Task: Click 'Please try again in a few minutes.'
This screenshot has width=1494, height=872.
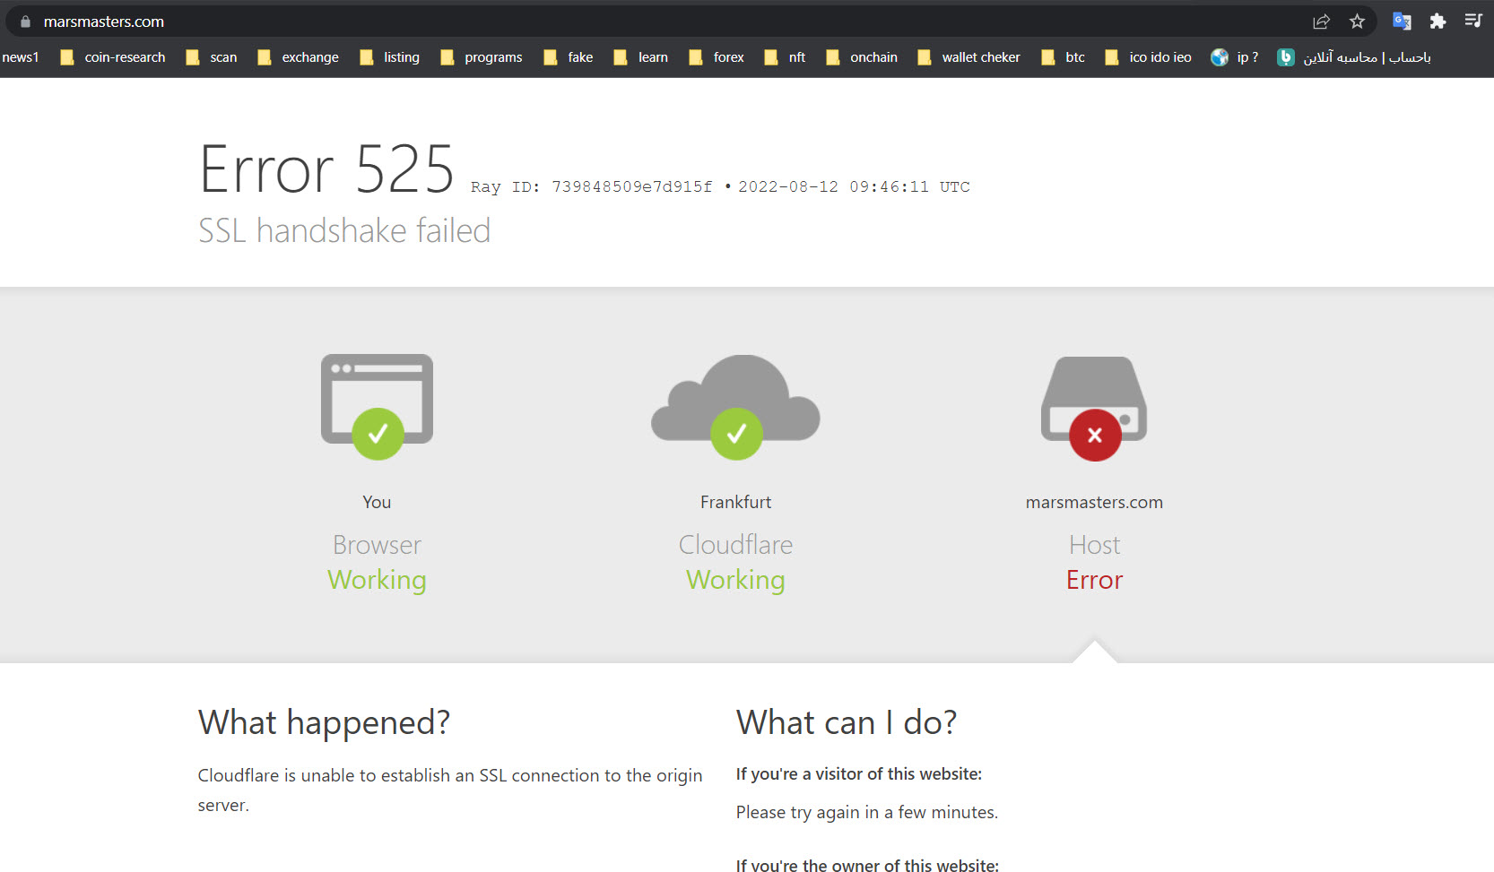Action: (x=867, y=812)
